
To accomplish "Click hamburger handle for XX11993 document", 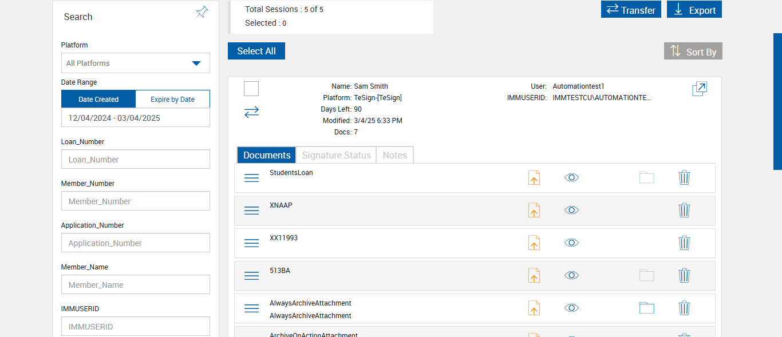I will [252, 243].
